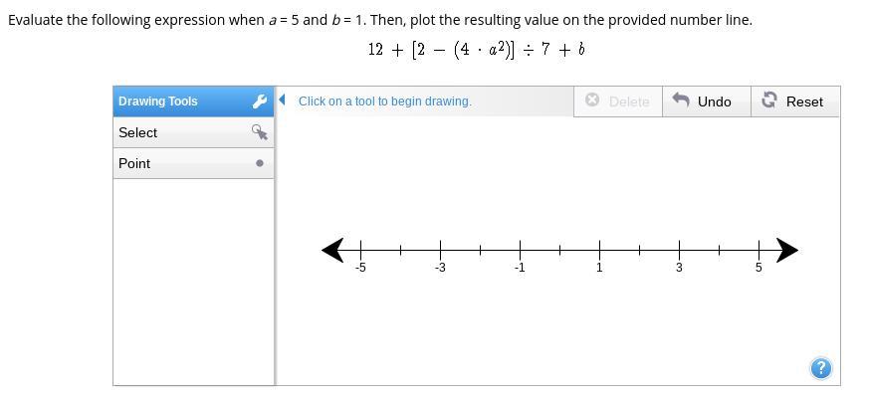This screenshot has width=869, height=401.
Task: Open help with the question mark icon
Action: click(x=820, y=368)
